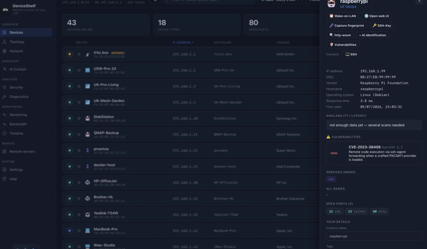Screen dimensions: 427x249
Task: Open Settings in the sidebar
Action: tap(26, 170)
